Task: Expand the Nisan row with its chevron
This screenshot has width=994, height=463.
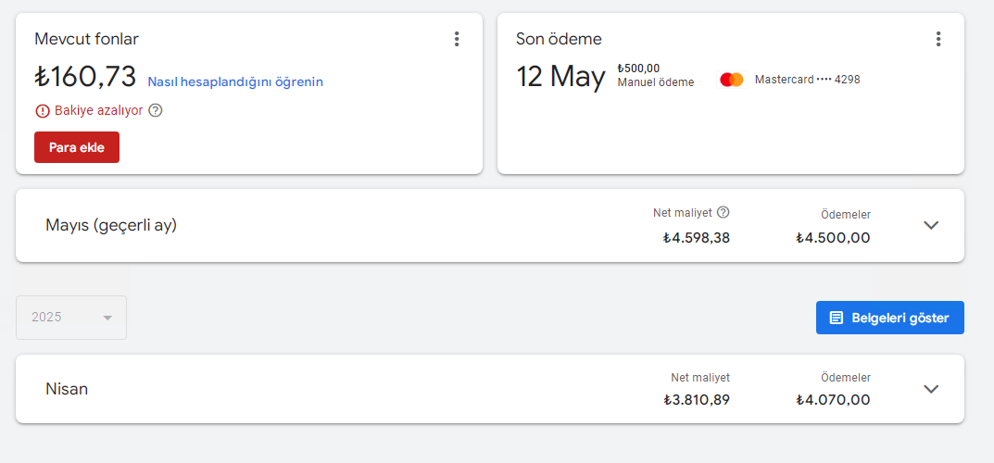Action: (x=931, y=389)
